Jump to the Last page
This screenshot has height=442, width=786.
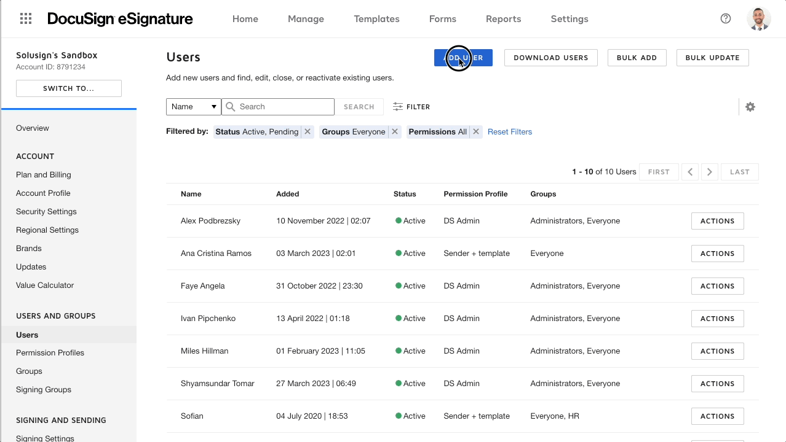[x=740, y=172]
